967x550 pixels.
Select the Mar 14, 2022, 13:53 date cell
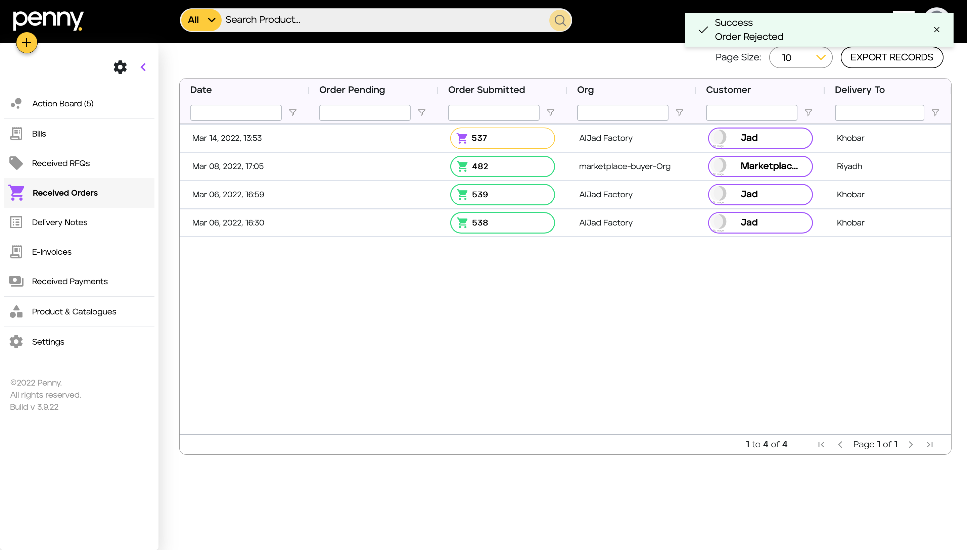pos(227,138)
